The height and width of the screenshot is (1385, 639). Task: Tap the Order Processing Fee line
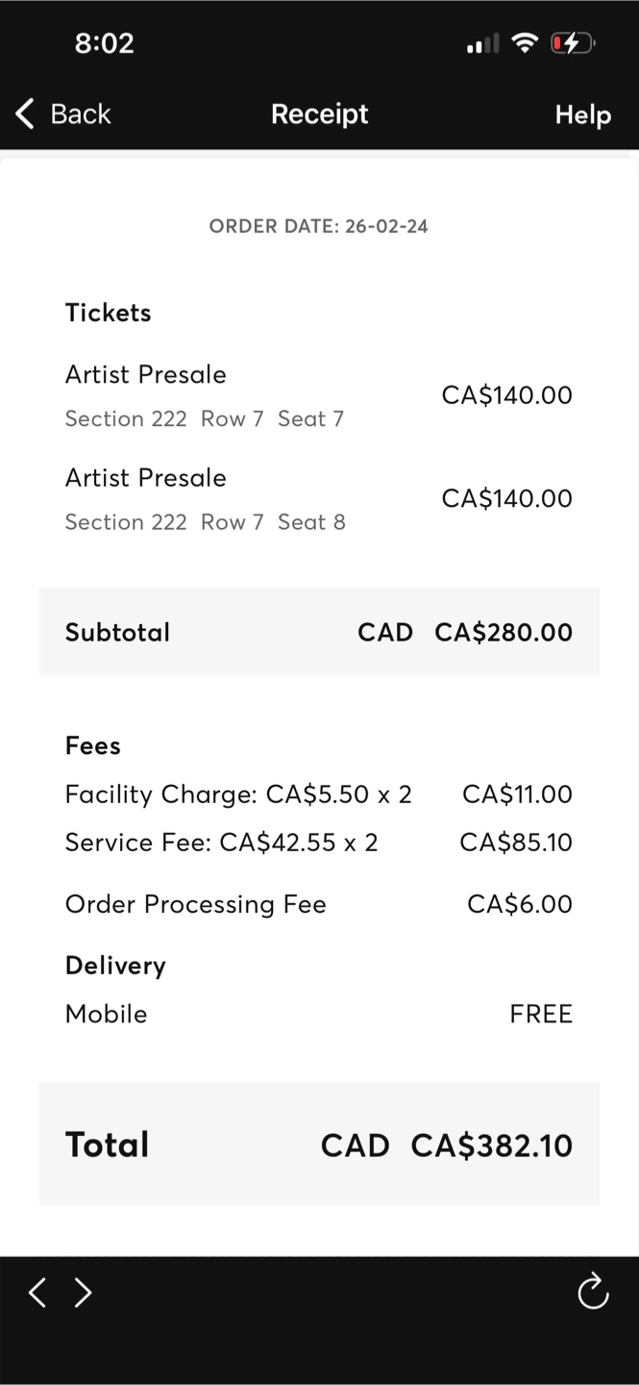click(318, 904)
